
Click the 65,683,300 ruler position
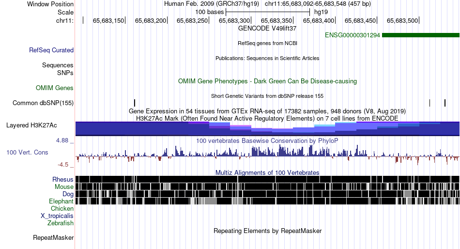[x=234, y=20]
